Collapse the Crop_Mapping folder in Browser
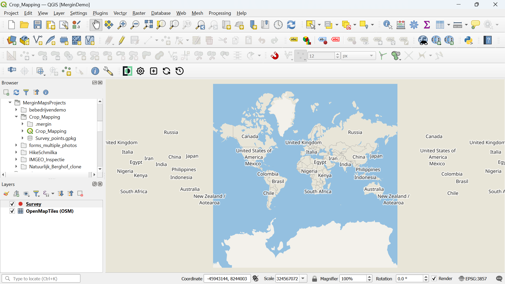The height and width of the screenshot is (284, 505). pyautogui.click(x=16, y=117)
